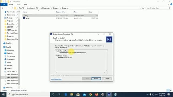Viewport: 173px width, 97px height.
Task: Click the Search Setup+key box
Action: click(x=158, y=8)
